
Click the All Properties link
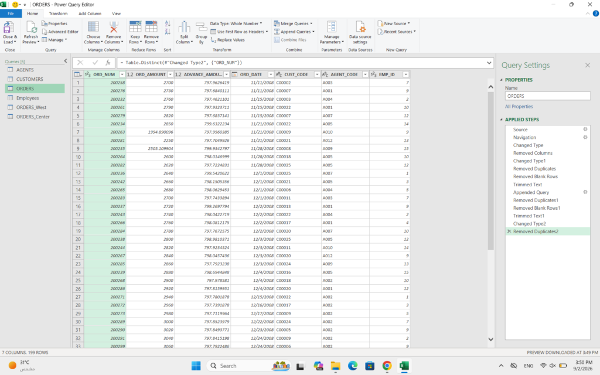tap(519, 107)
